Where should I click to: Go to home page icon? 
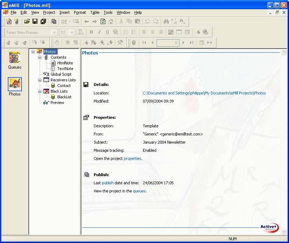[x=111, y=22]
